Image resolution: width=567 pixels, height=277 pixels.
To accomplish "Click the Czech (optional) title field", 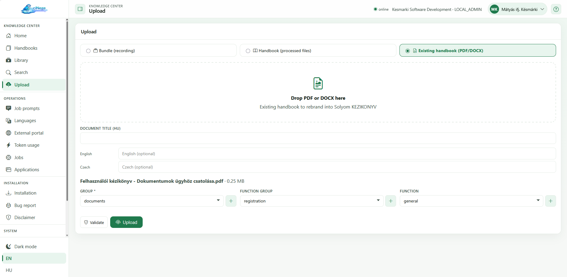I will coord(337,167).
